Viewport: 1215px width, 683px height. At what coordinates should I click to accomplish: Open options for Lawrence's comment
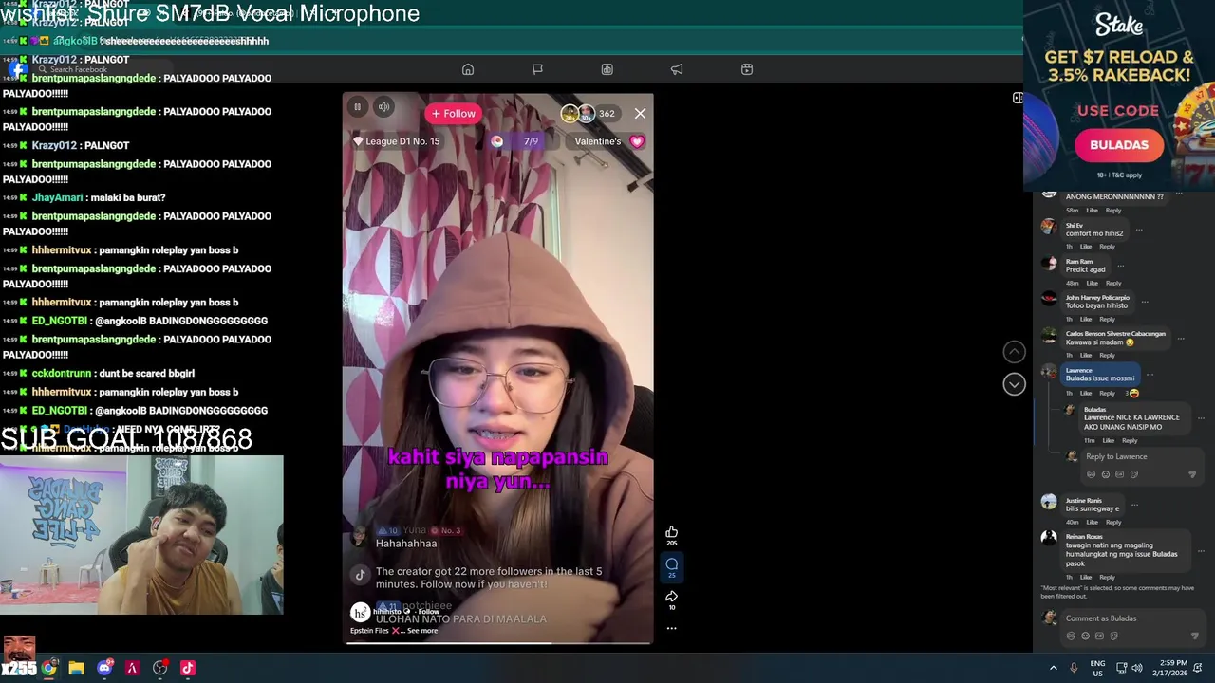point(1150,375)
